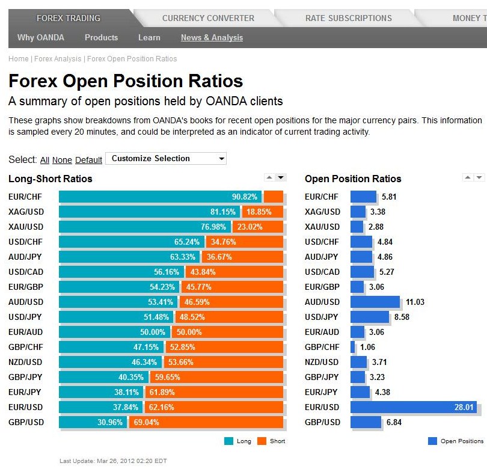Click the XAG/USD long bar showing 81.15%
This screenshot has width=487, height=469.
[x=149, y=212]
